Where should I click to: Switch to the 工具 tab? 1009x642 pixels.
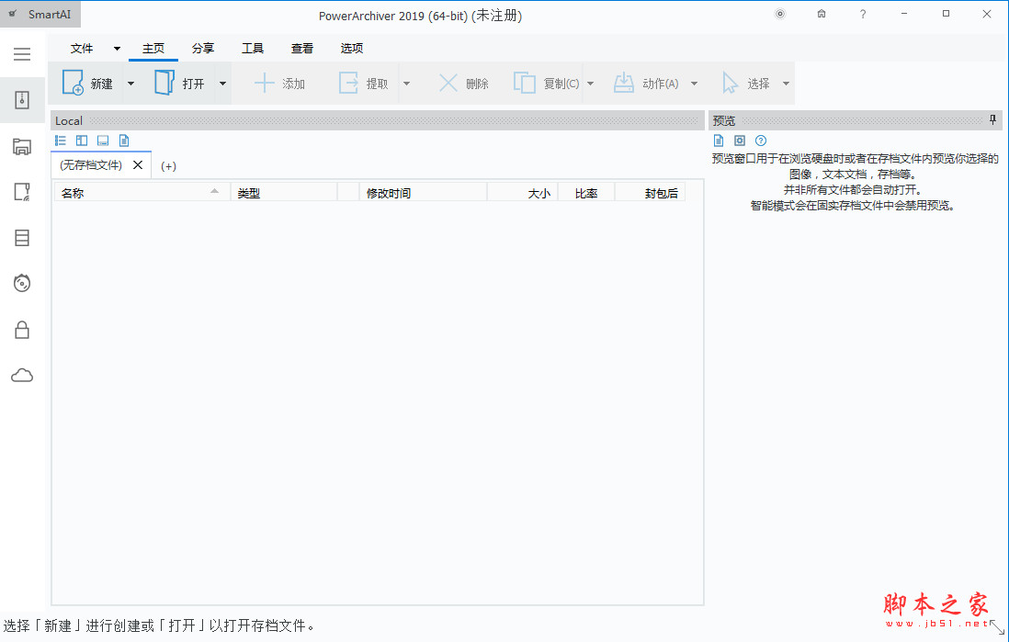(253, 49)
